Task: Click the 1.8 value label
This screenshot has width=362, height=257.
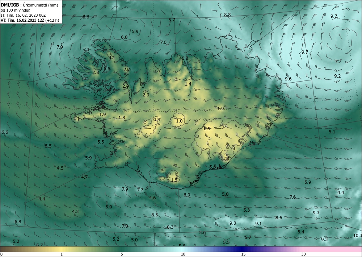Action: pyautogui.click(x=122, y=118)
